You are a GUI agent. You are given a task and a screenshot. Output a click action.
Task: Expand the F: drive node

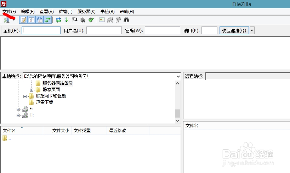18,109
